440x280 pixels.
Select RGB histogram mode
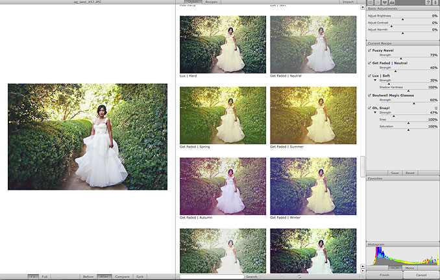click(395, 268)
